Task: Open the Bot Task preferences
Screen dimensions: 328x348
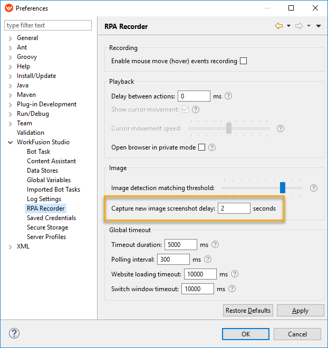Action: [x=38, y=152]
